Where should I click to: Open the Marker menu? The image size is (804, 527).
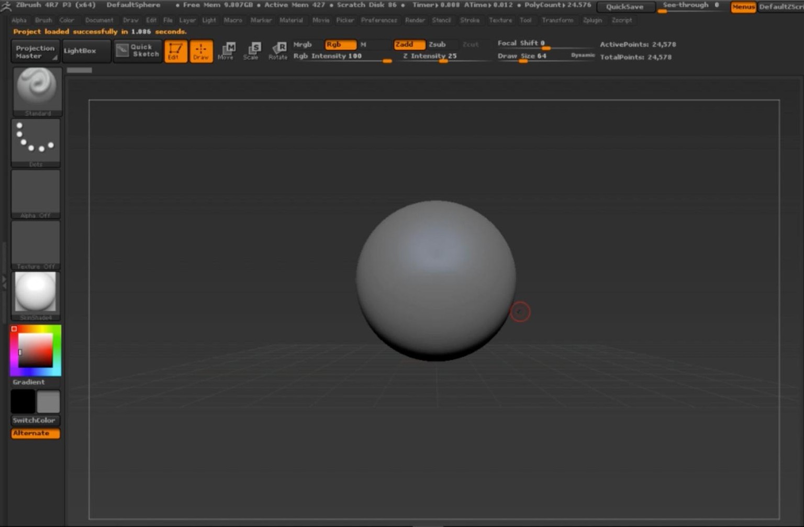(x=261, y=20)
